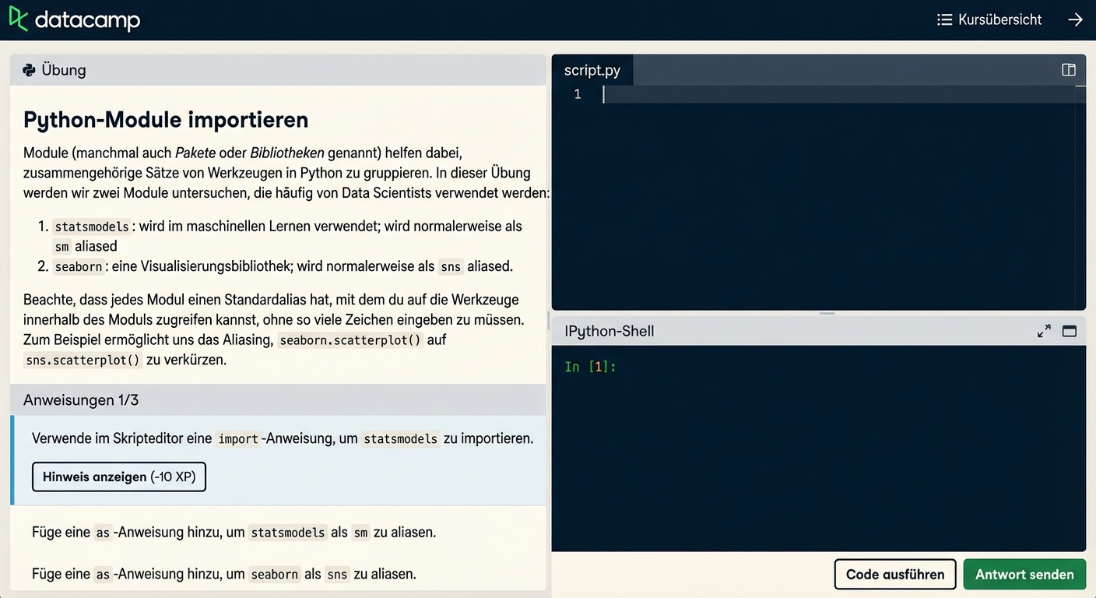1096x598 pixels.
Task: Click the Anweisungen 1/3 section header
Action: pos(81,399)
